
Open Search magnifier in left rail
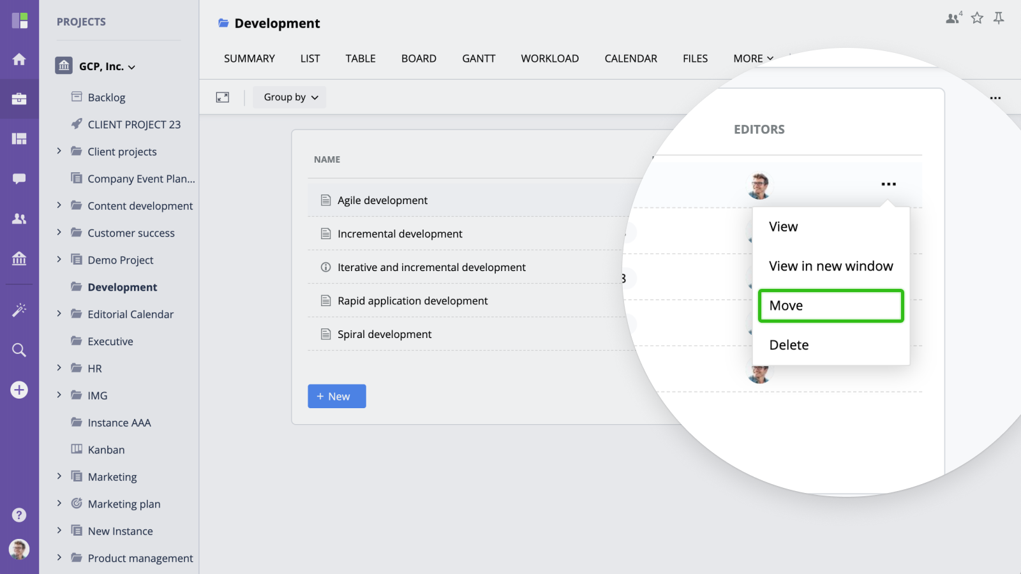19,350
